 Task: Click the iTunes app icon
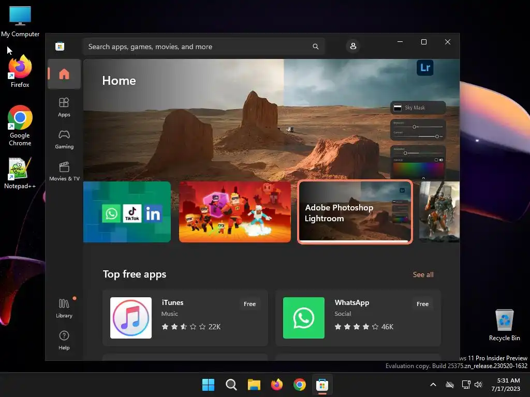(131, 318)
